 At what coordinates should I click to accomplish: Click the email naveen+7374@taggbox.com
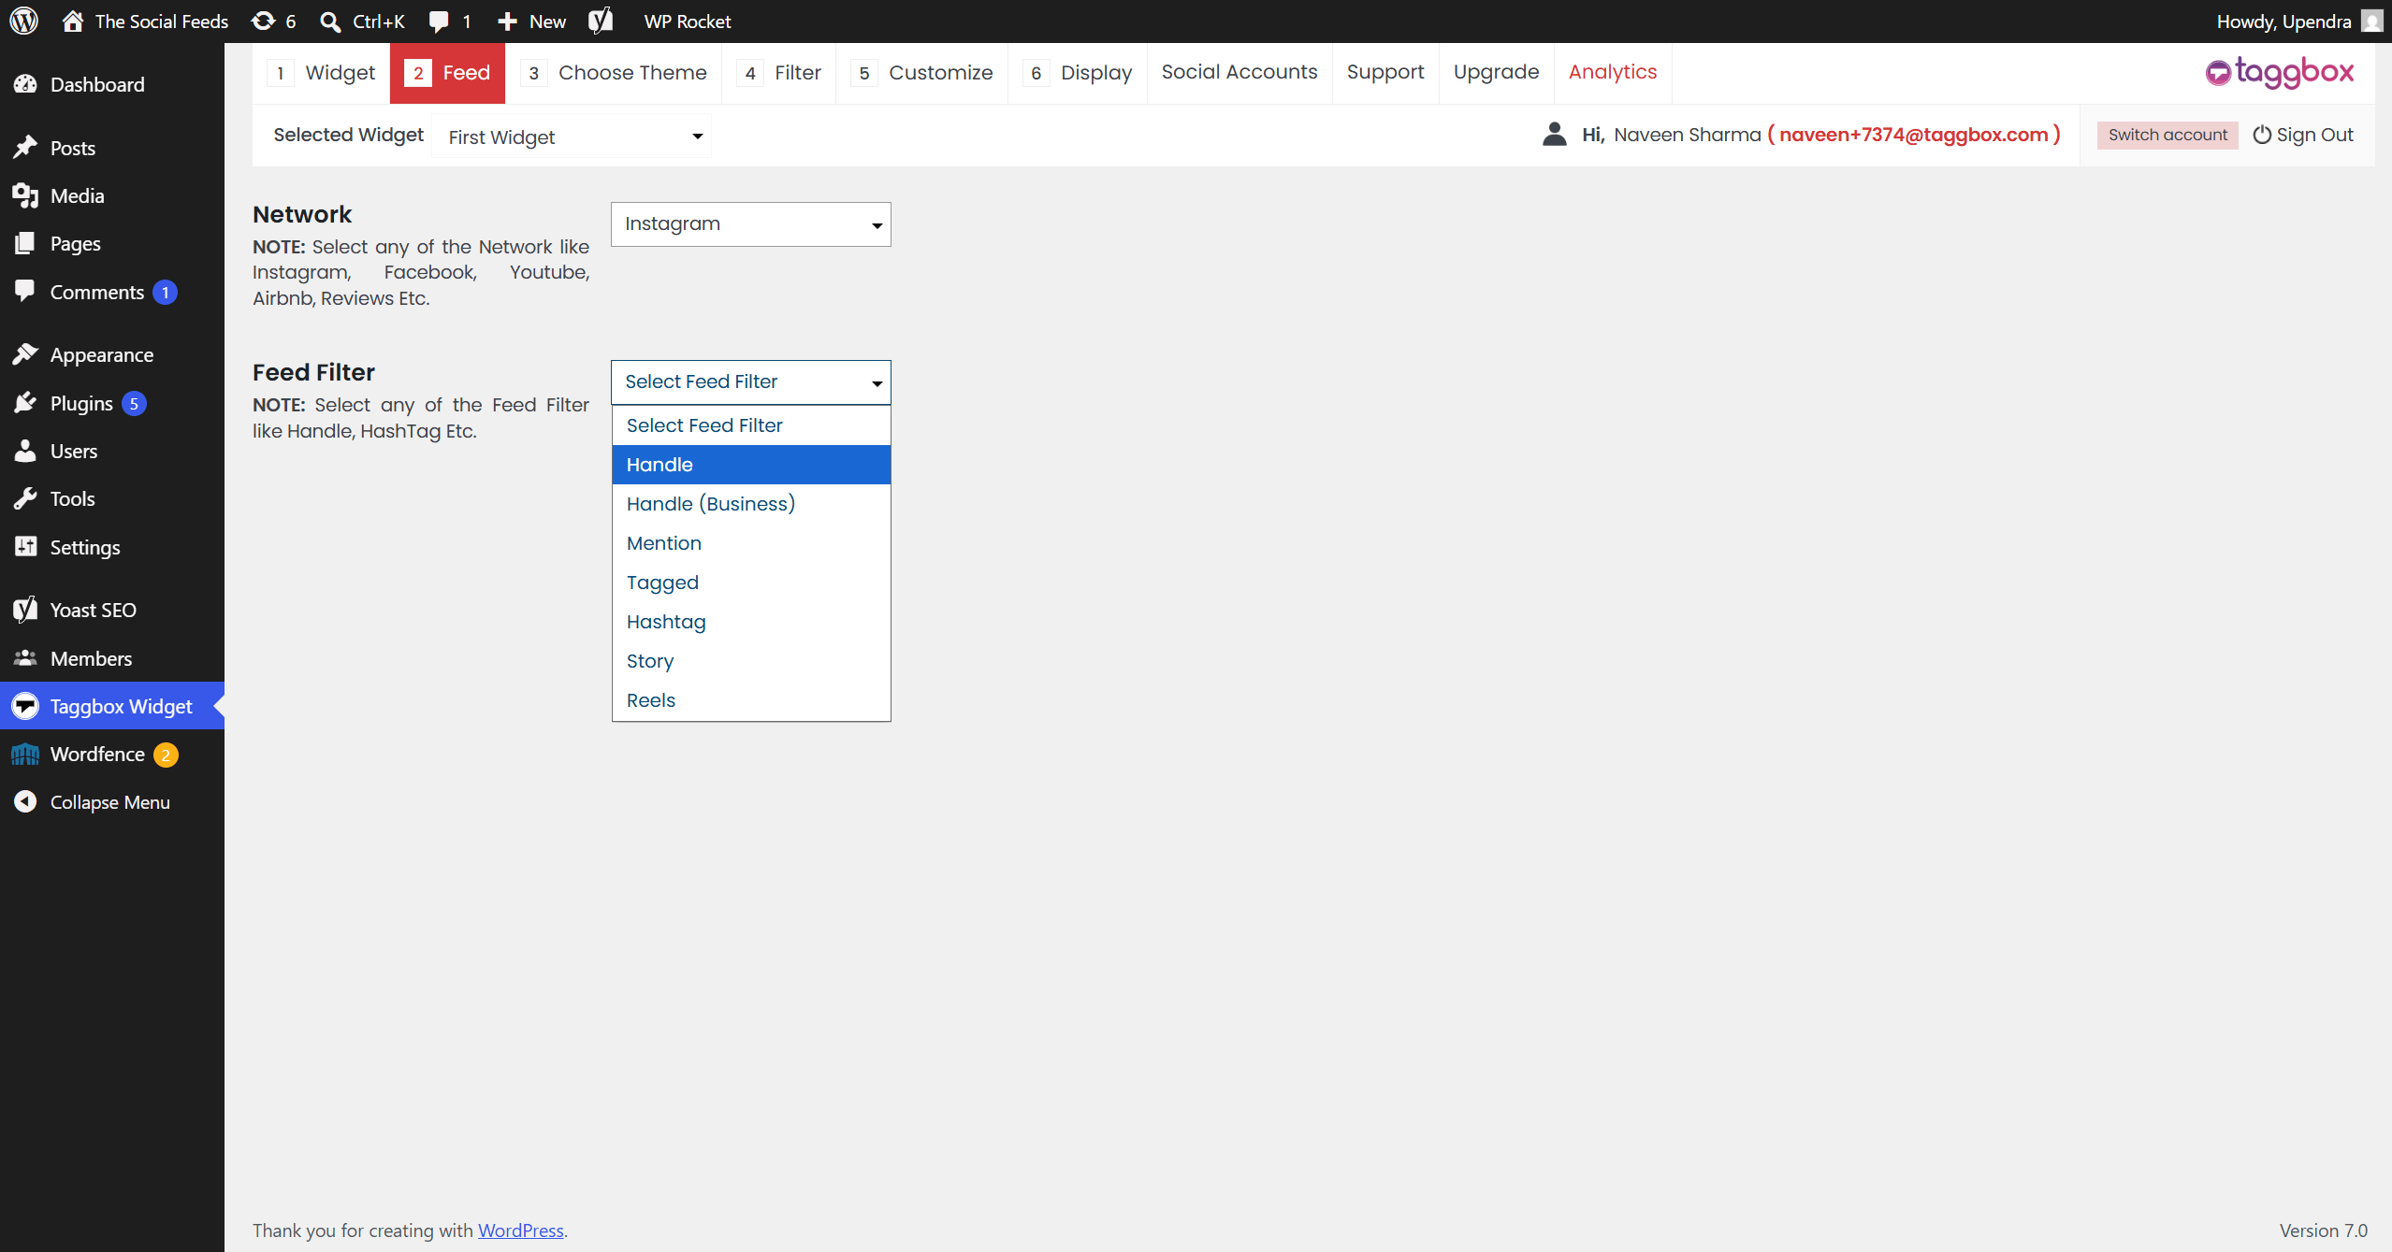coord(1913,135)
